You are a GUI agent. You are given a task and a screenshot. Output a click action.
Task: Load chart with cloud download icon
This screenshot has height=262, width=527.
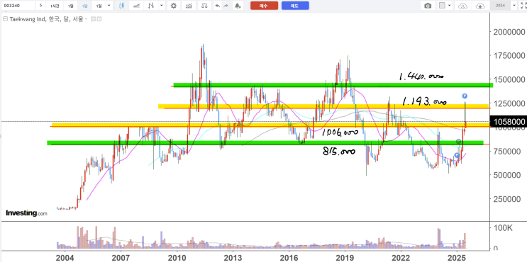click(463, 6)
